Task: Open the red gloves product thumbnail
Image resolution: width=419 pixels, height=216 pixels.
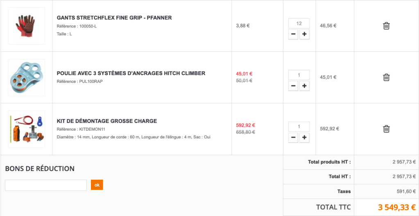Action: (27, 26)
